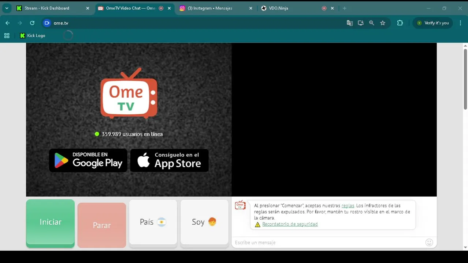Go back to previous page

click(x=8, y=23)
